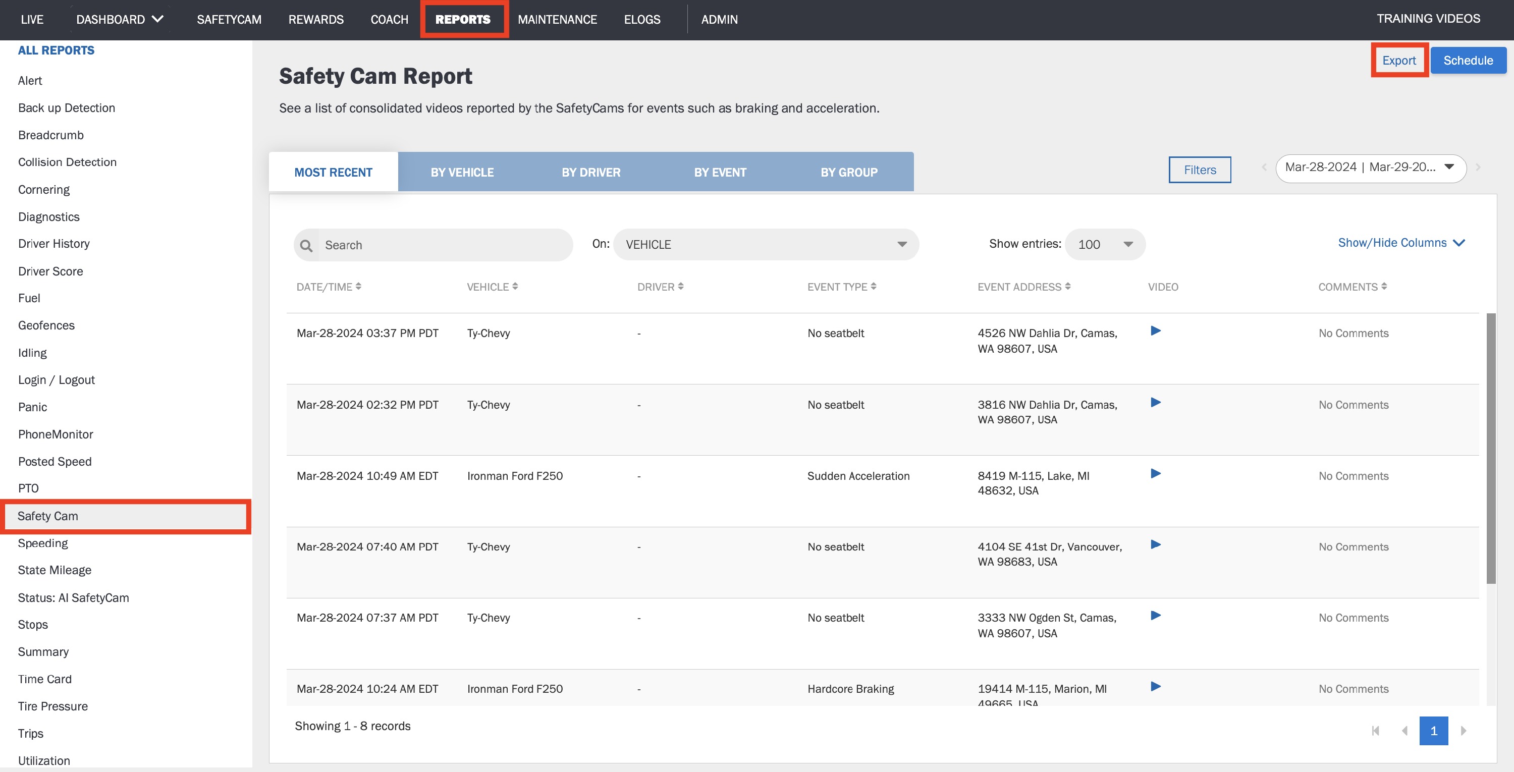
Task: Sort by the EVENT ADDRESS column arrows
Action: point(1067,286)
